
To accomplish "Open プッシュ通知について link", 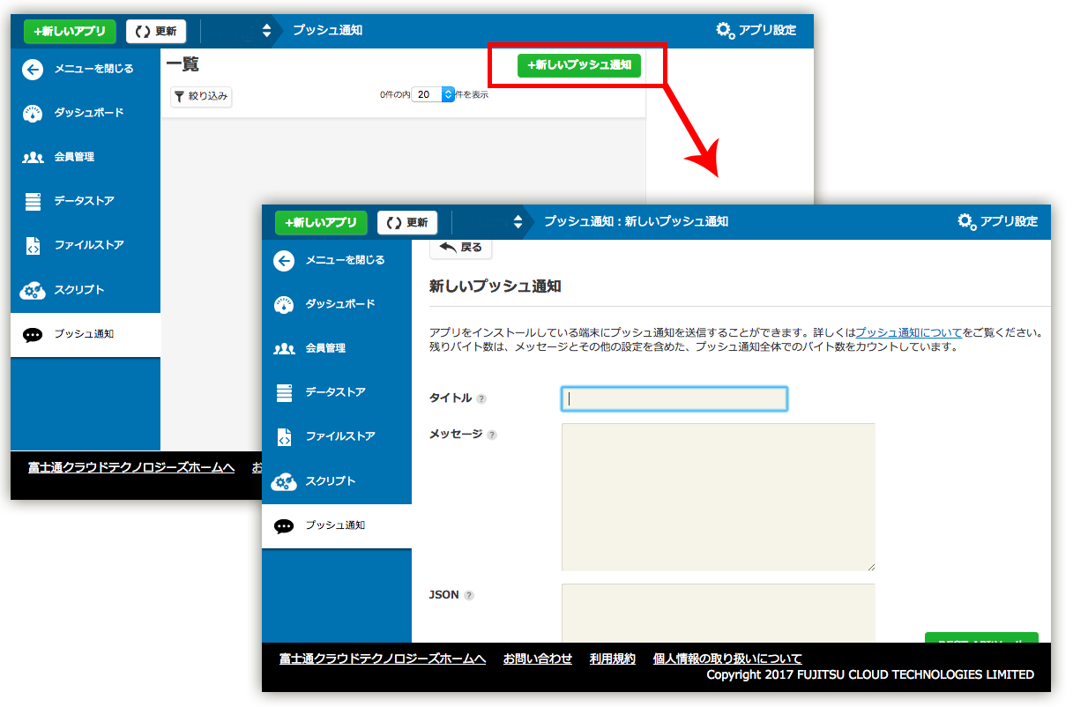I will [x=908, y=333].
